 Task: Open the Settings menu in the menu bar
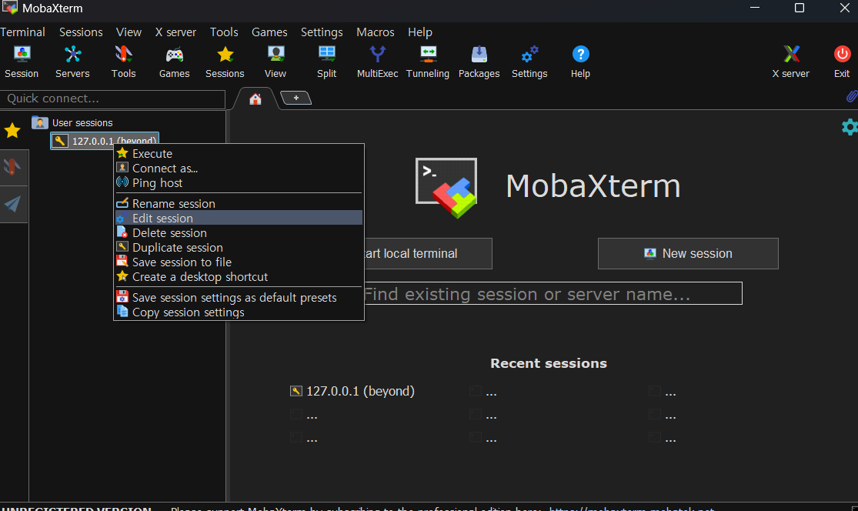pos(322,32)
